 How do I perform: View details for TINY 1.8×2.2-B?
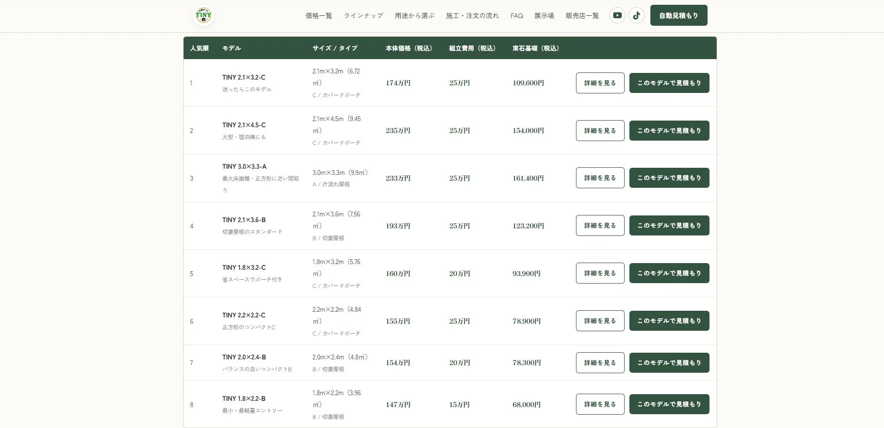600,404
